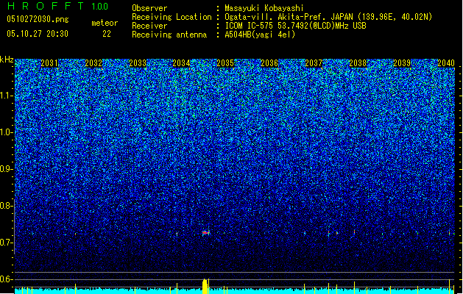This screenshot has height=294, width=463.
Task: Click the 2032 time marker
Action: 93,63
